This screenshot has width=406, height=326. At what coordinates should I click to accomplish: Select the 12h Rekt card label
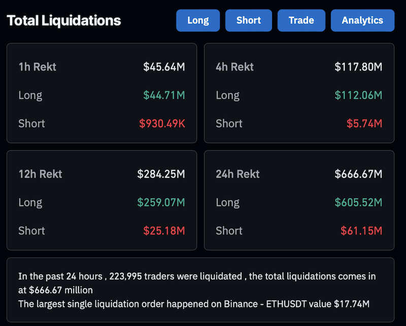pos(40,174)
